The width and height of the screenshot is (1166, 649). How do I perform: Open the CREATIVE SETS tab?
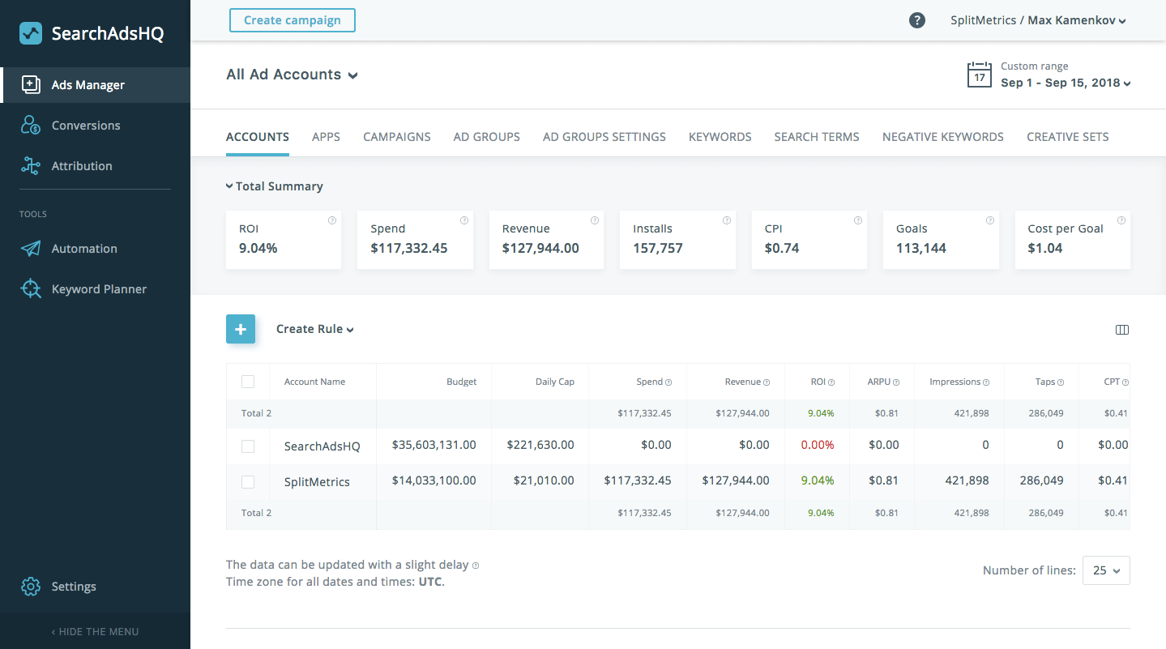(1068, 137)
